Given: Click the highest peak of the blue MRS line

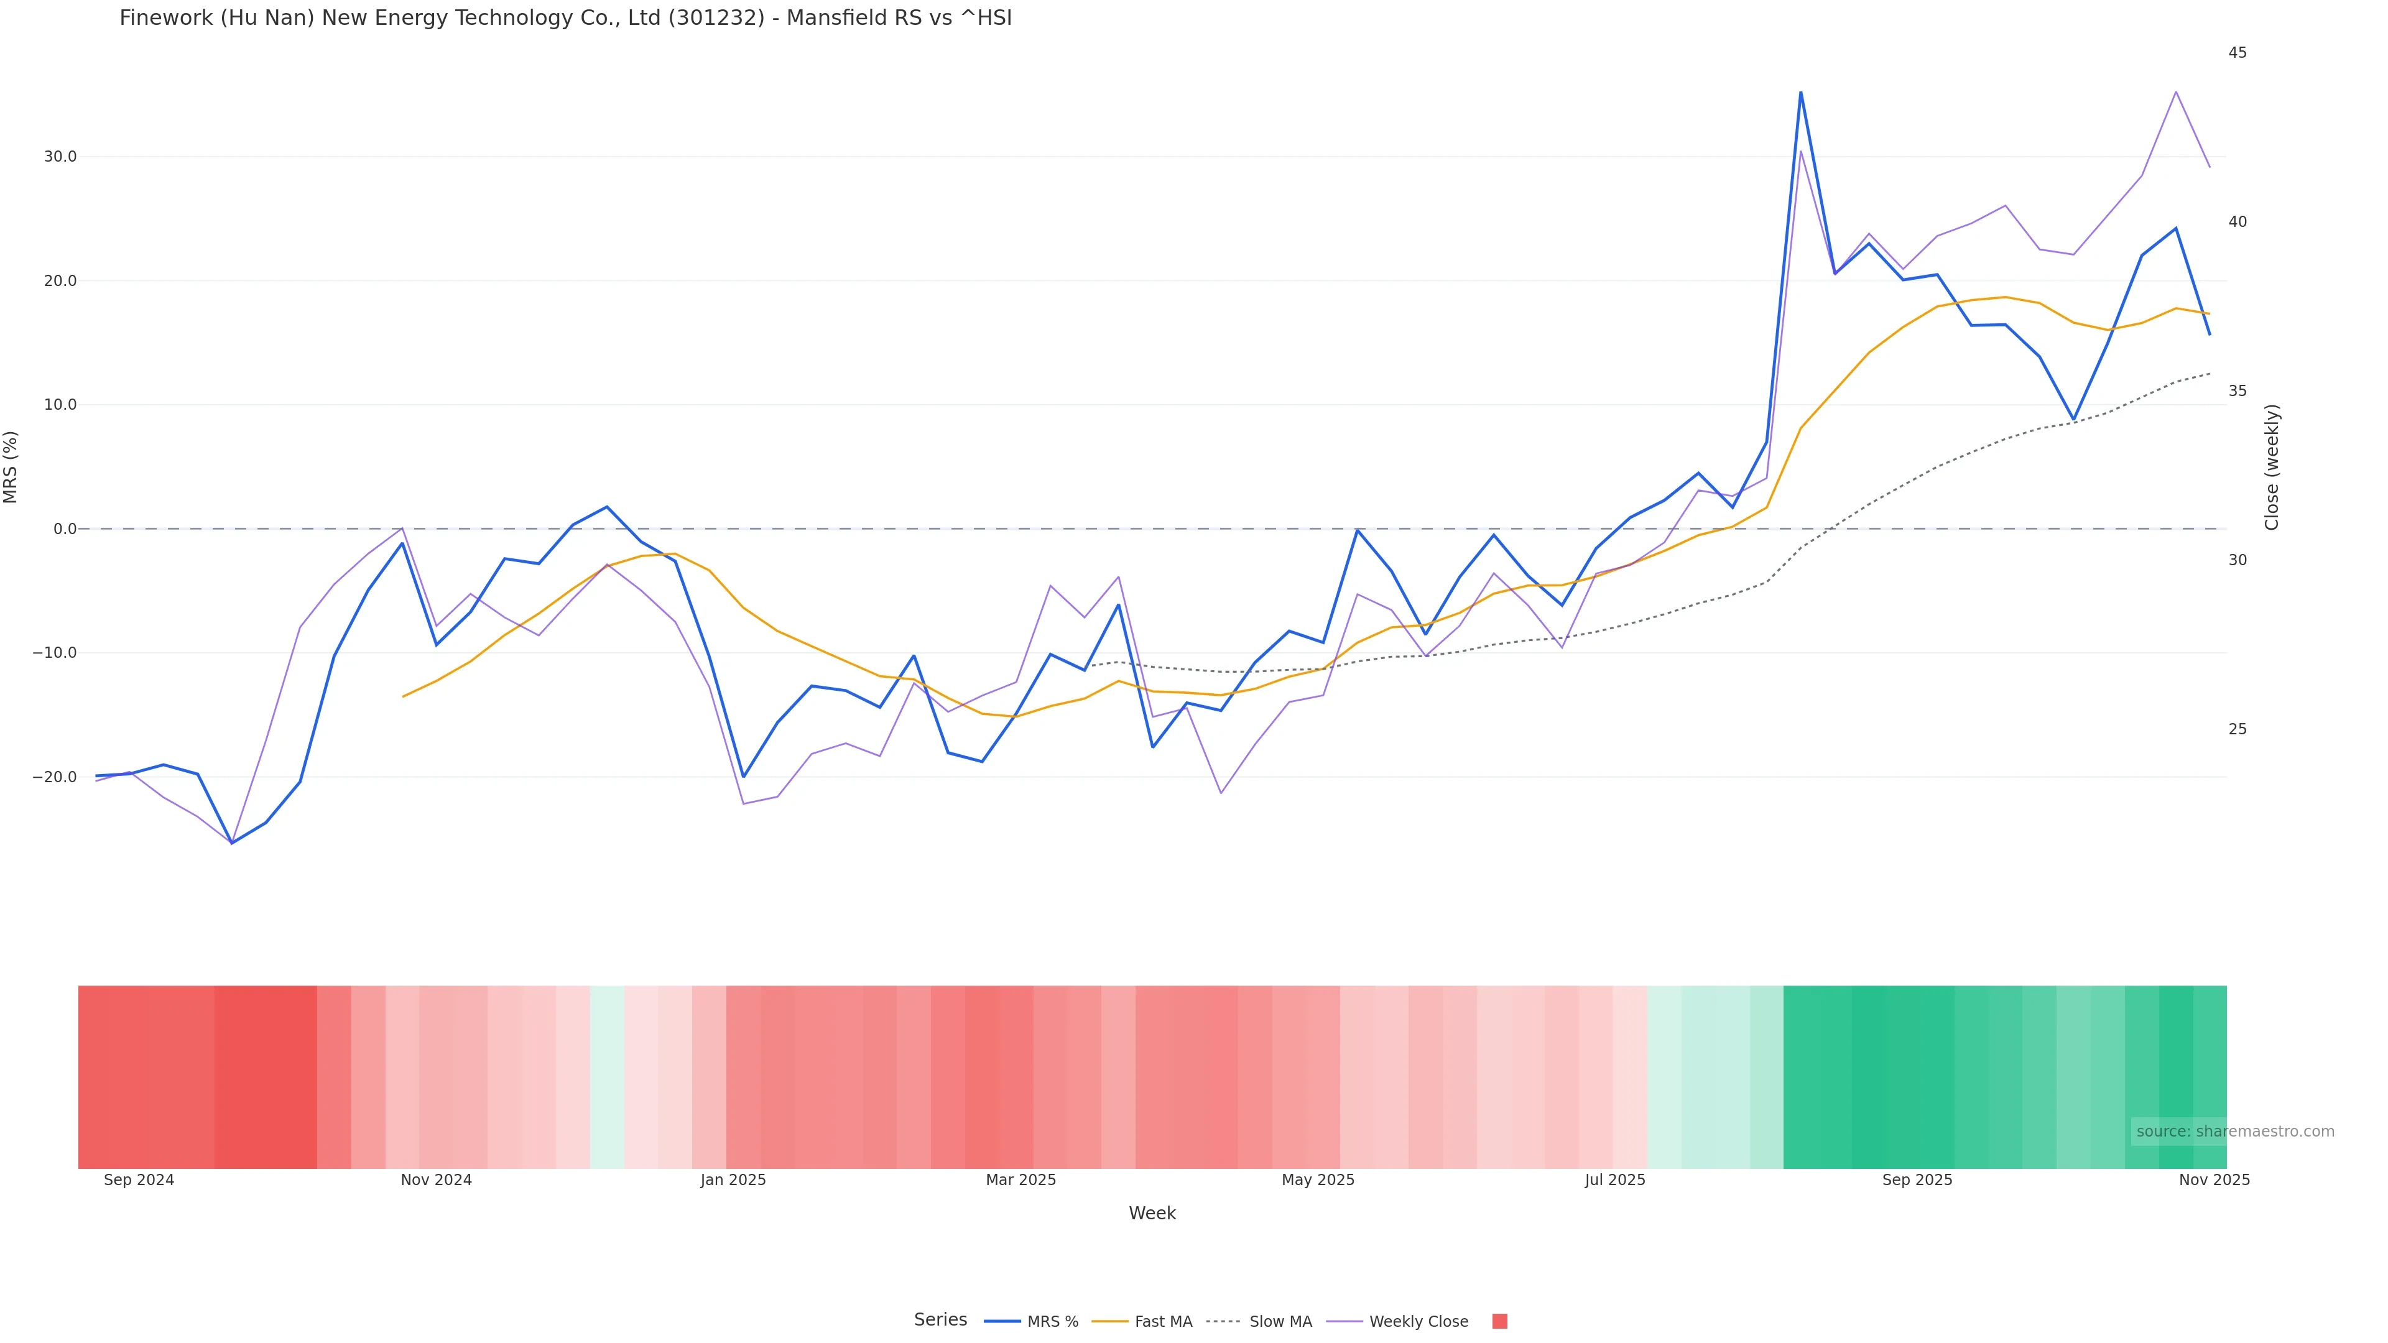Looking at the screenshot, I should (1800, 93).
